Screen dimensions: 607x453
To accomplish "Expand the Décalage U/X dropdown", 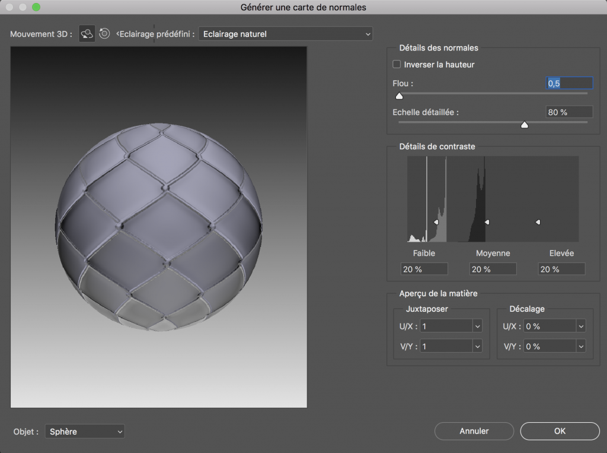I will tap(580, 326).
